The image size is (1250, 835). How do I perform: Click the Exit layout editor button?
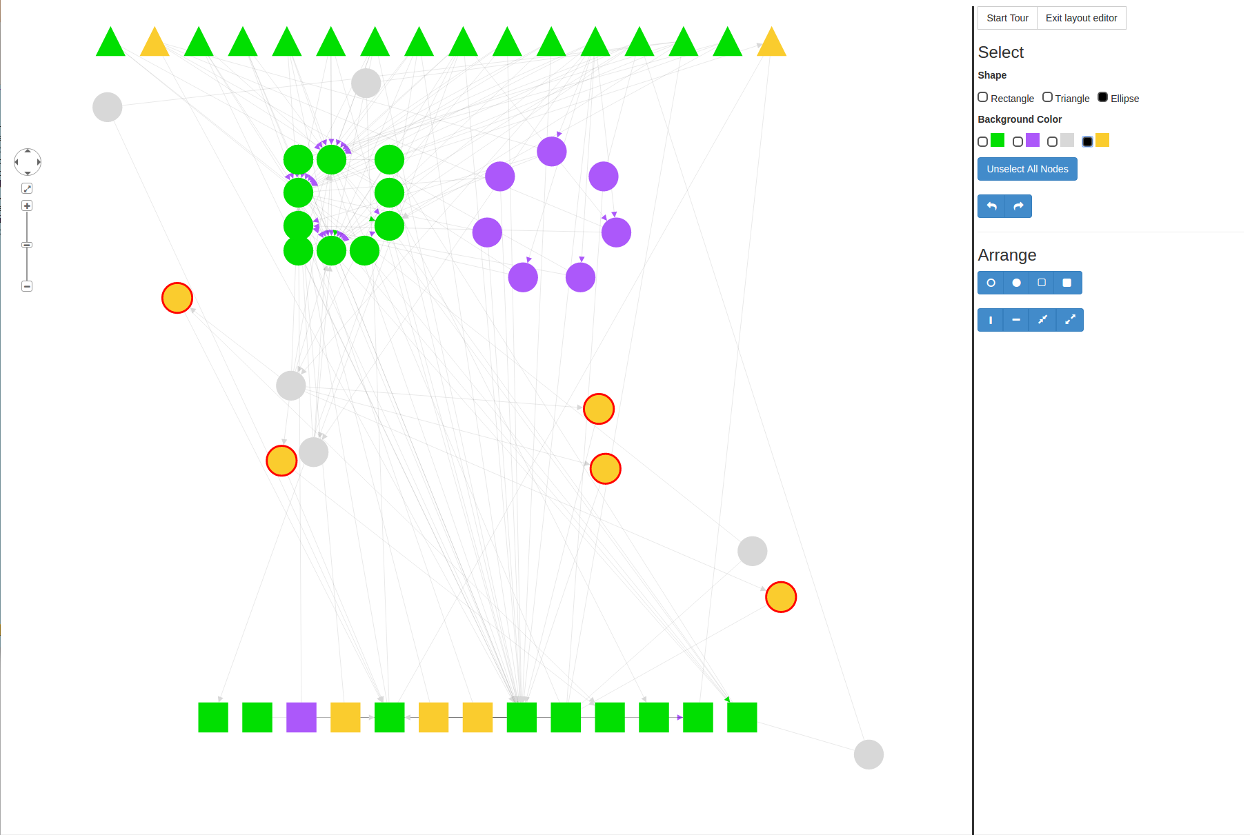[1081, 18]
